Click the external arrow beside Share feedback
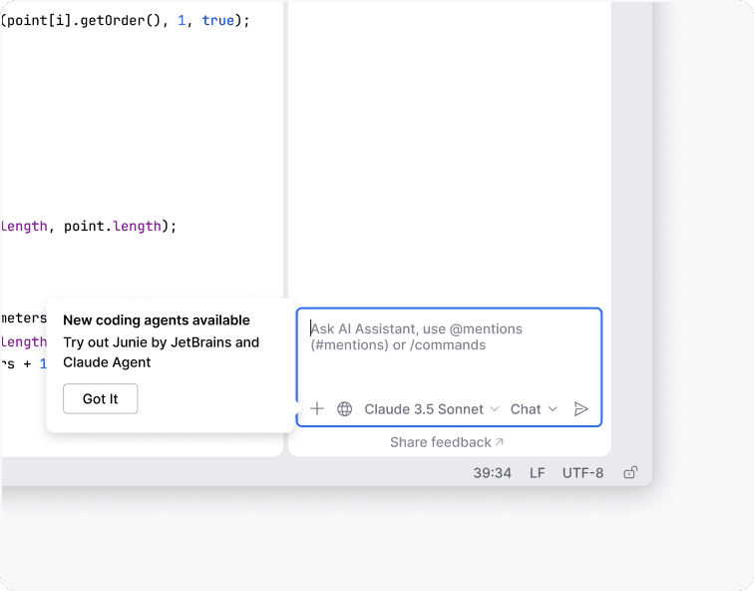 (x=500, y=442)
